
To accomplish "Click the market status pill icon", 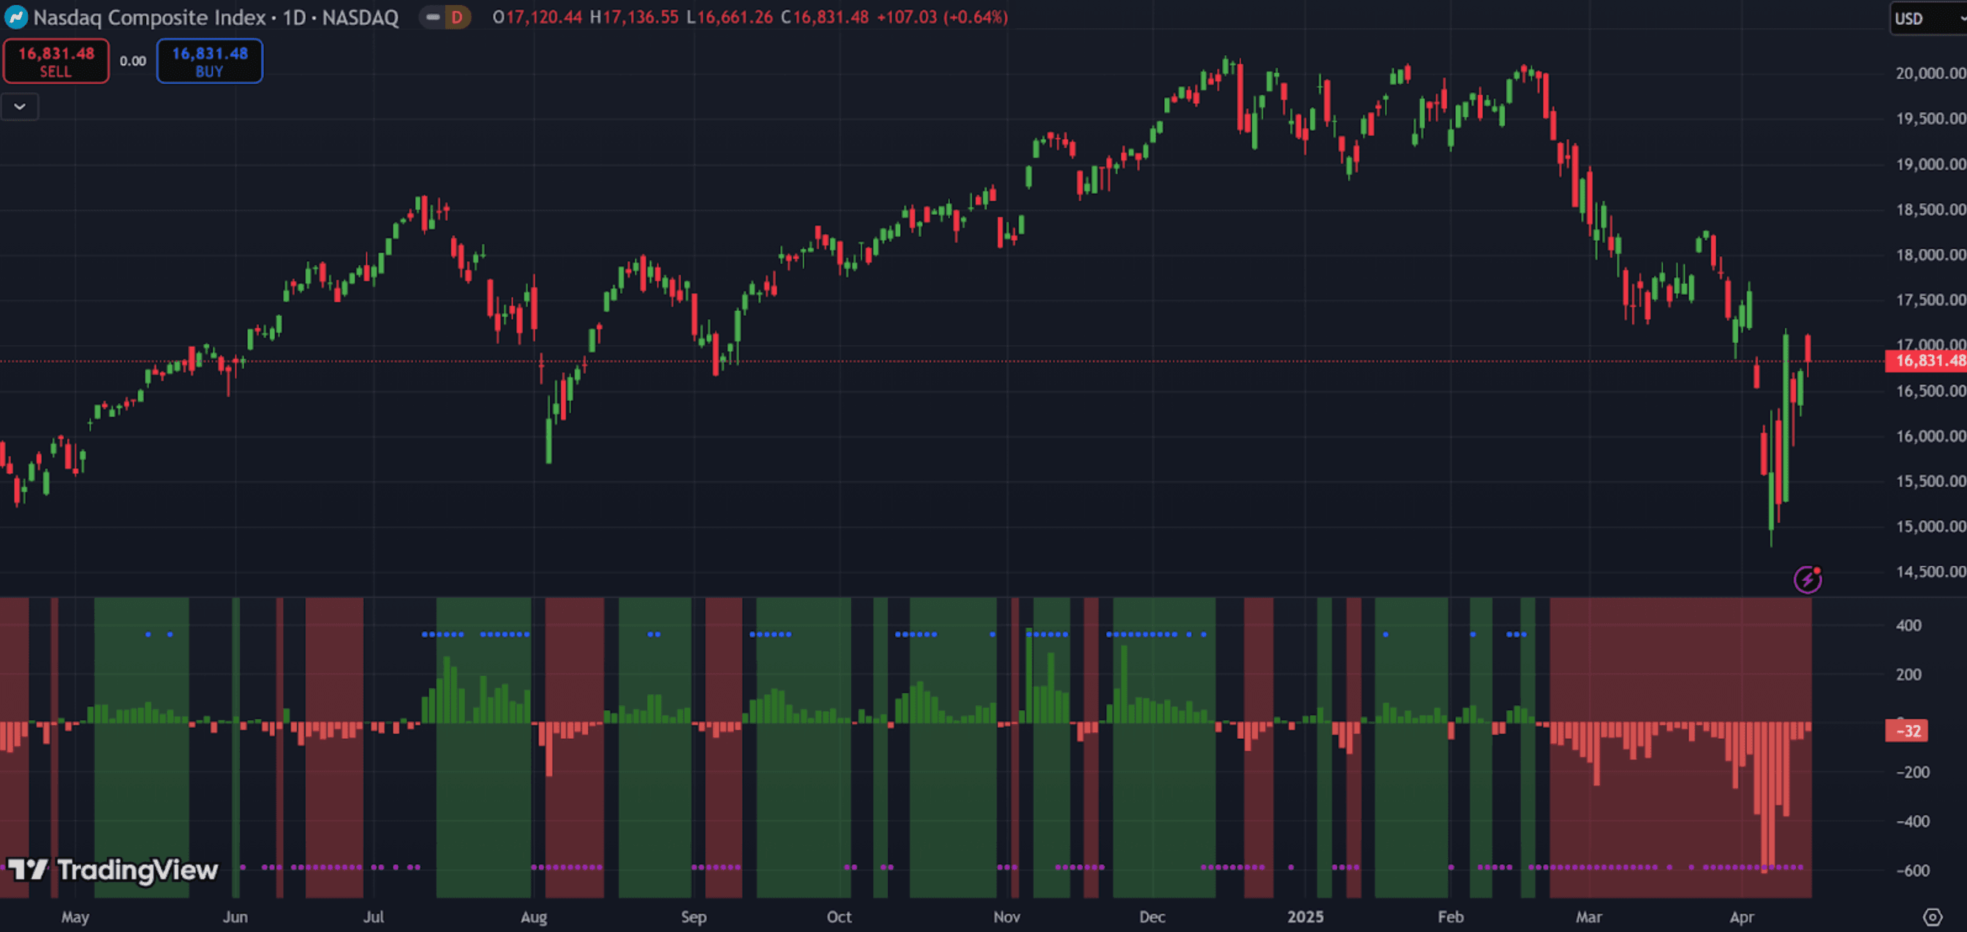I will tap(433, 17).
